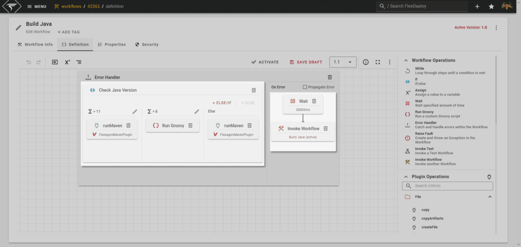This screenshot has height=247, width=521.
Task: Delete the Wait step
Action: coord(314,101)
